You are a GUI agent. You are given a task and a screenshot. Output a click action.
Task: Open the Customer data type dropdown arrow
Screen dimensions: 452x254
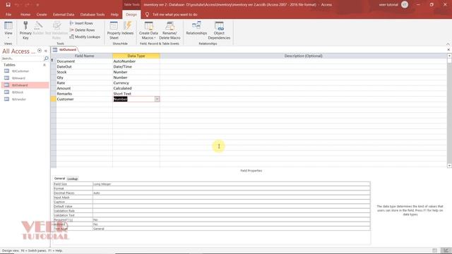(157, 99)
